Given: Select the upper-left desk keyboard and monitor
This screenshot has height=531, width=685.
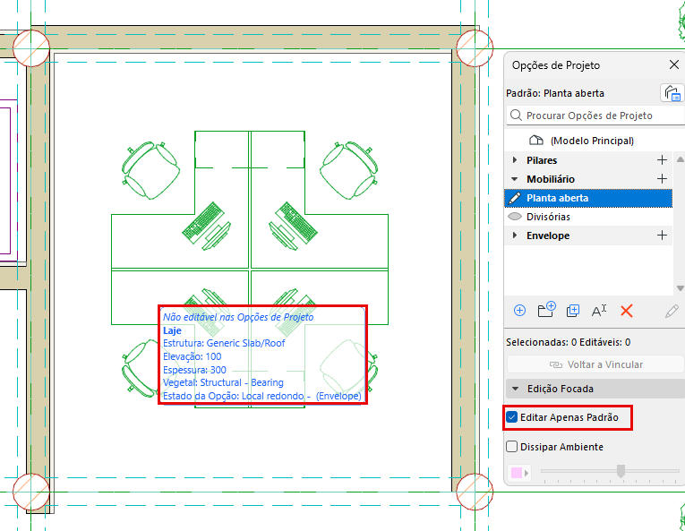Looking at the screenshot, I should click(x=206, y=226).
